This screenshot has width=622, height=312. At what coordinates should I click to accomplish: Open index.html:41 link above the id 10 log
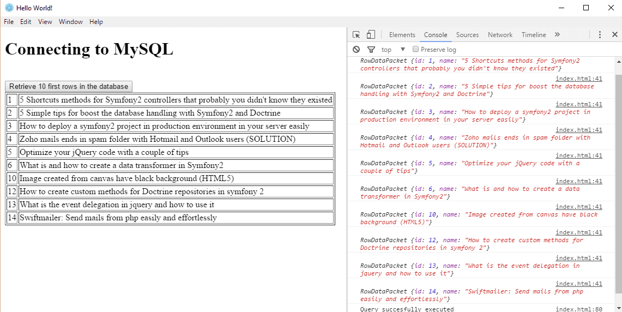point(579,207)
